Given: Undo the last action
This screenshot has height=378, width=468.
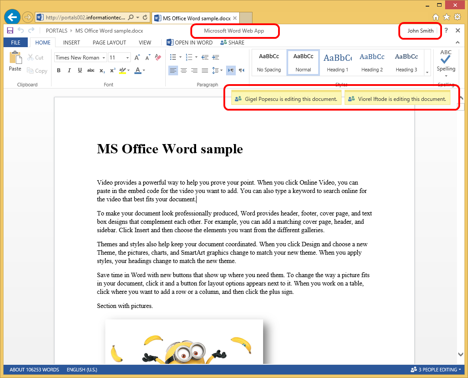Looking at the screenshot, I should (21, 30).
